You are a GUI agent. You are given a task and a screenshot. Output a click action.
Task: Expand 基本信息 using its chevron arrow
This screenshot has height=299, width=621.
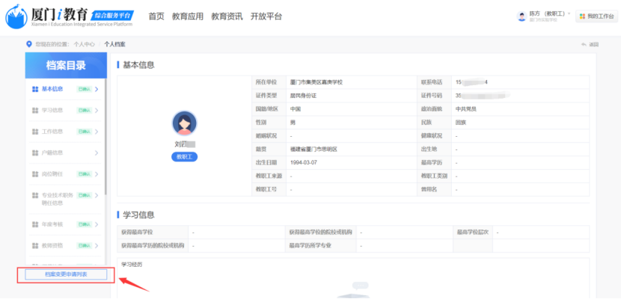click(x=97, y=90)
